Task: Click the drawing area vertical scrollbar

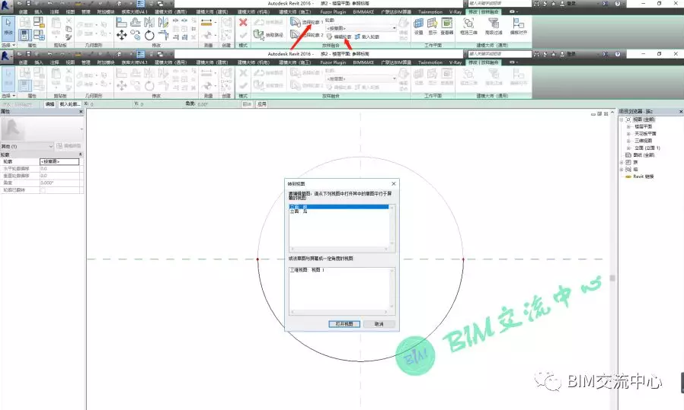Action: point(612,278)
